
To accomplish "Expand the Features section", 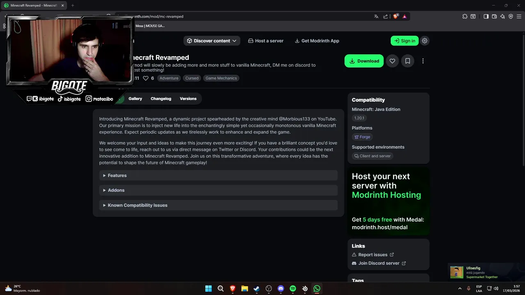I will pos(218,175).
